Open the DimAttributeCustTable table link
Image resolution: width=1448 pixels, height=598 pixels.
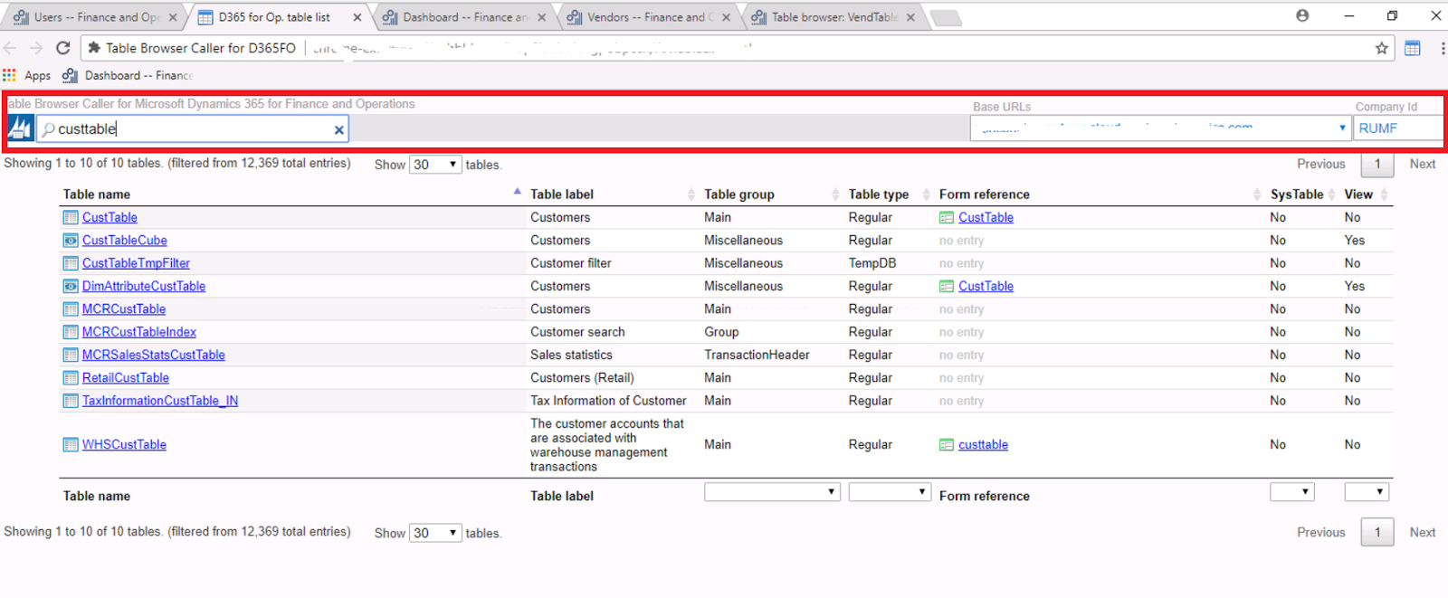(x=144, y=286)
